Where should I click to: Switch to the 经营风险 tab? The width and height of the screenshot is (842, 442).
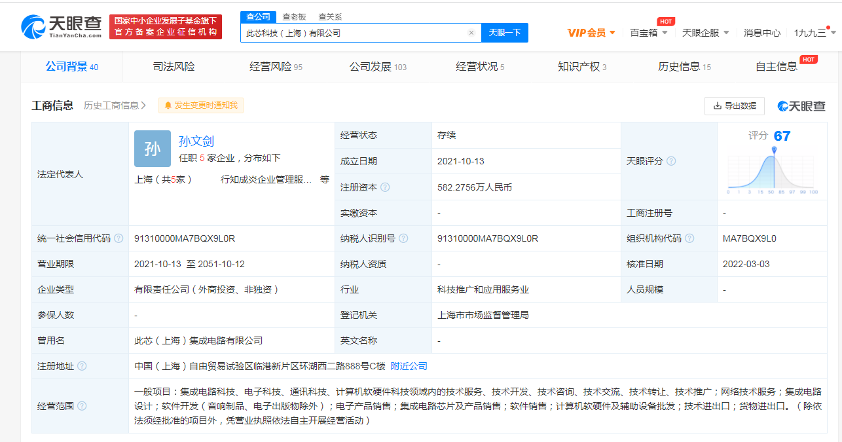276,67
